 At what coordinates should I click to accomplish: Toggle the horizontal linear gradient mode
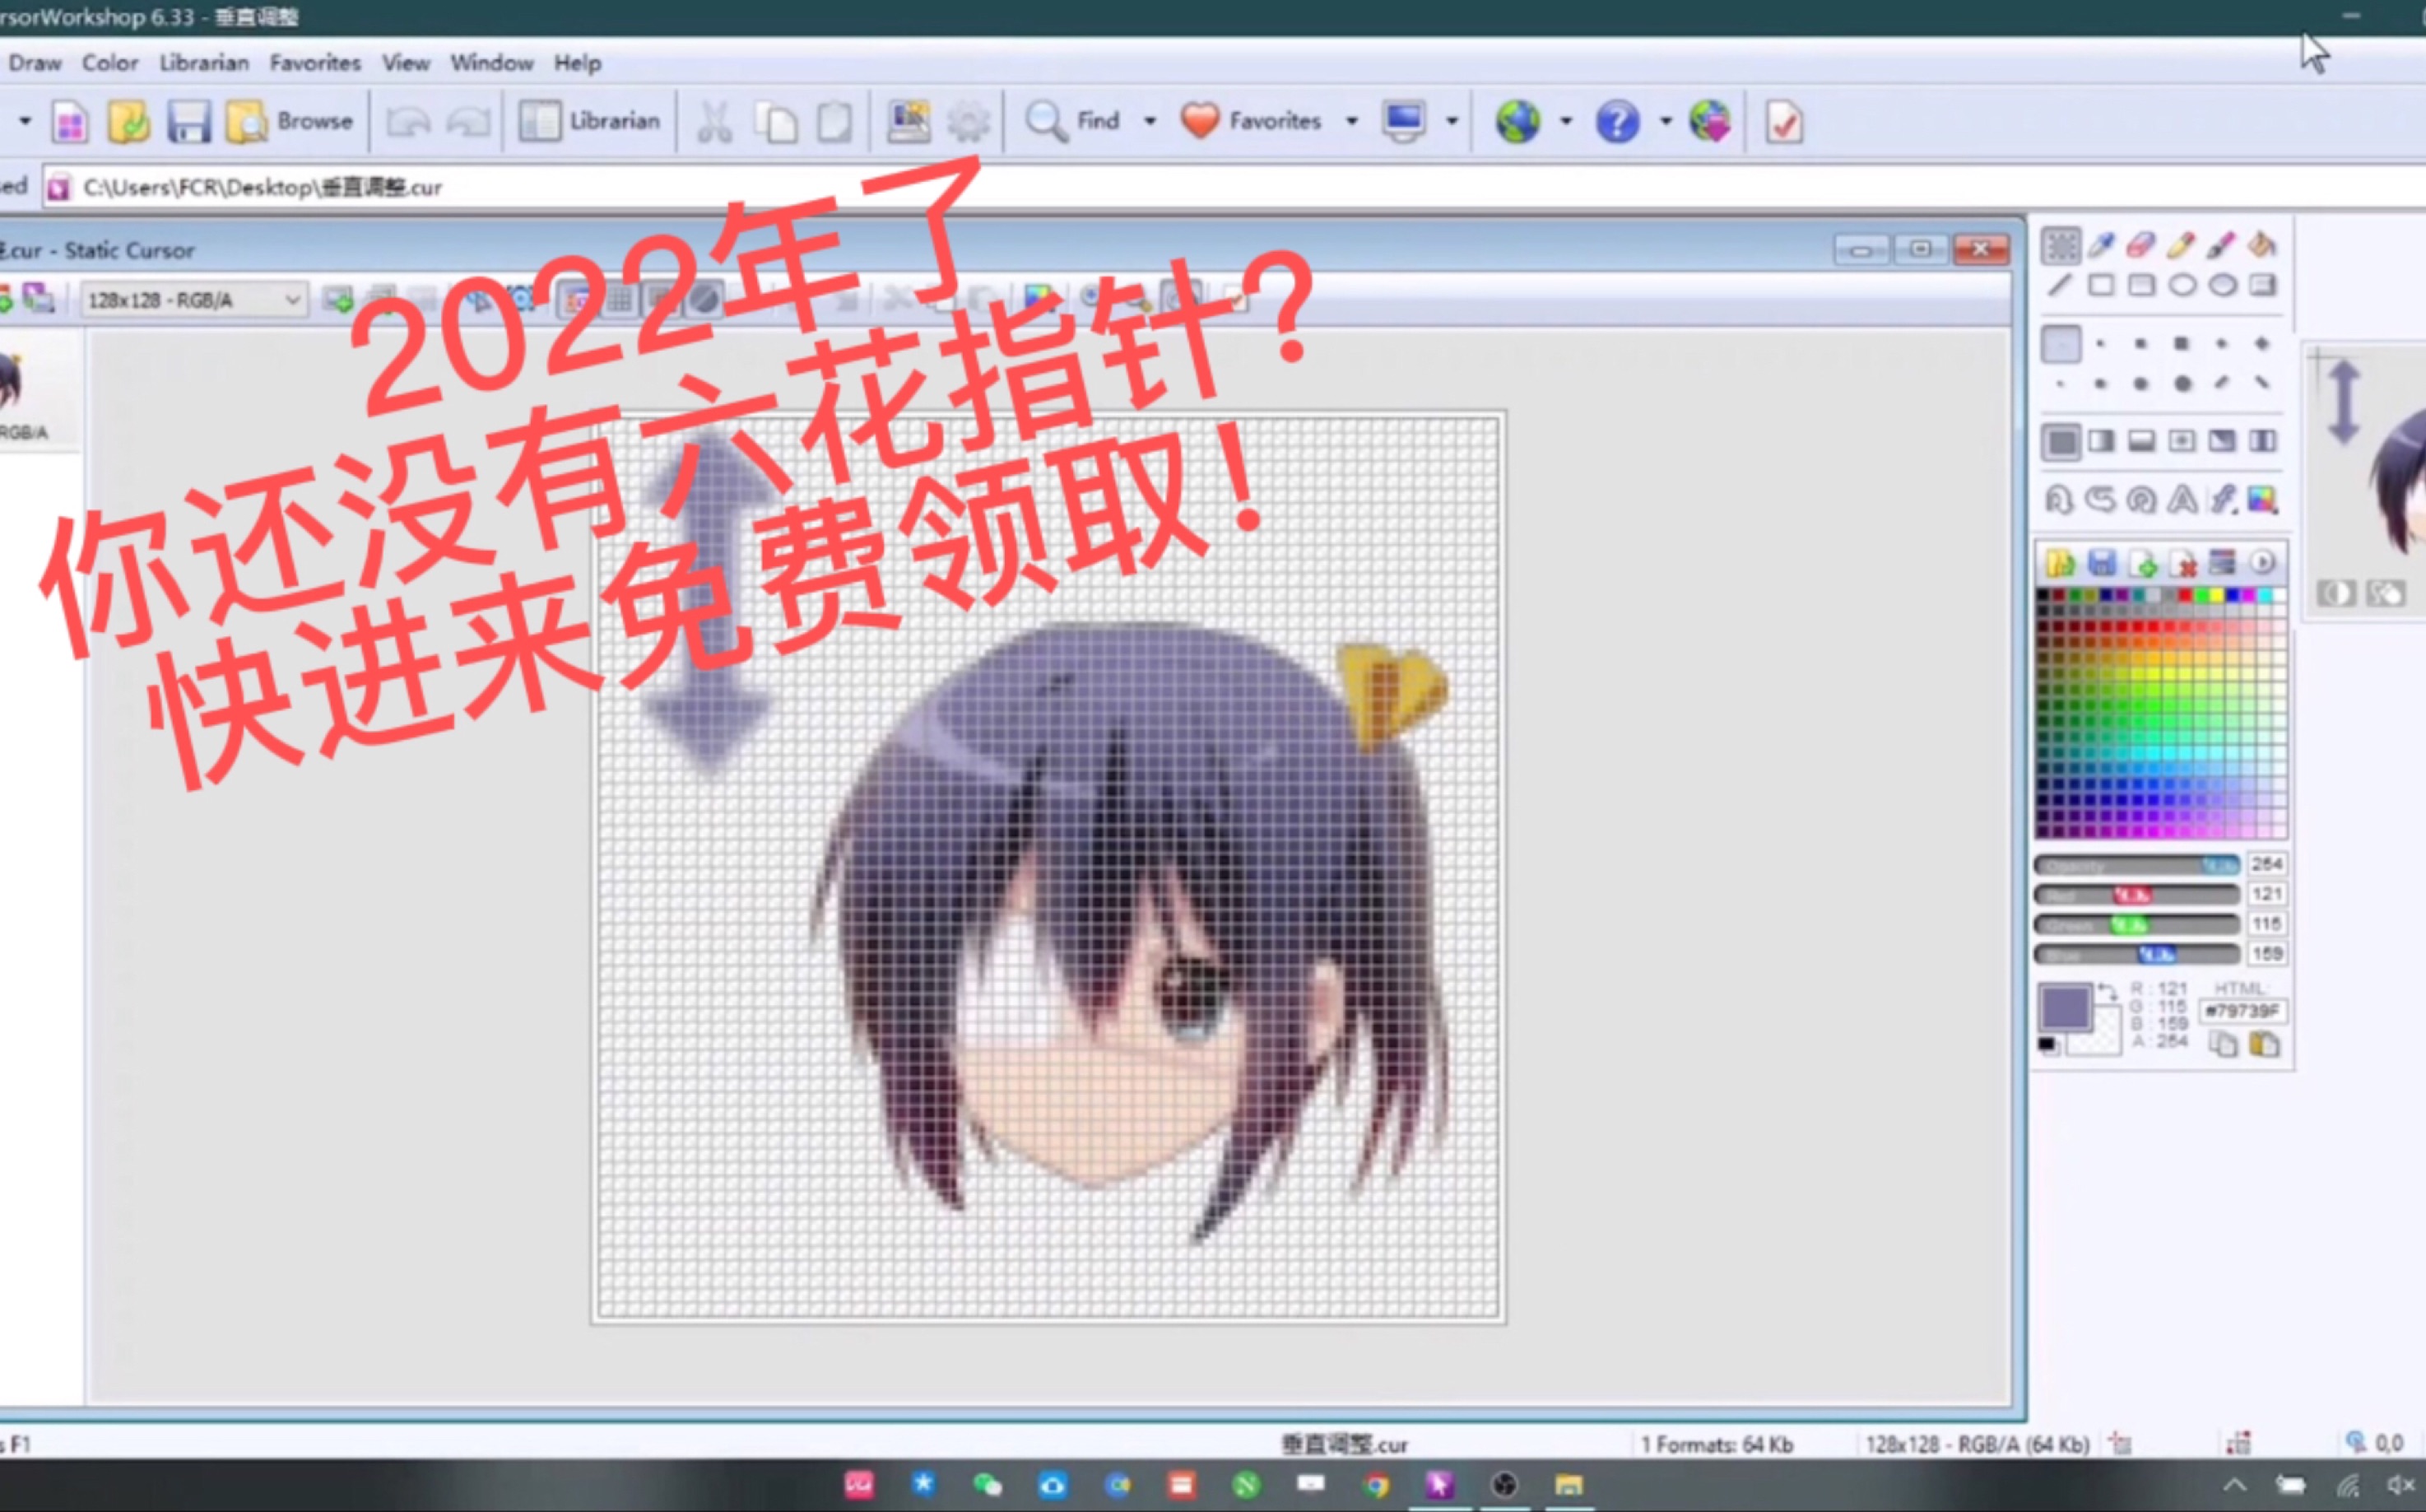click(2101, 441)
